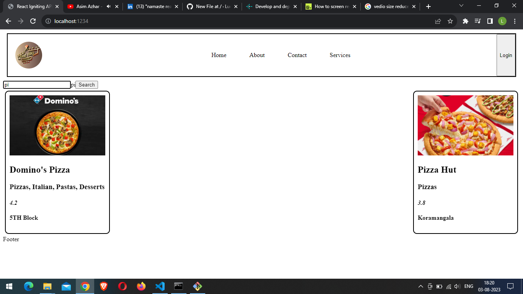Image resolution: width=523 pixels, height=294 pixels.
Task: Click the browser back arrow
Action: coord(8,21)
